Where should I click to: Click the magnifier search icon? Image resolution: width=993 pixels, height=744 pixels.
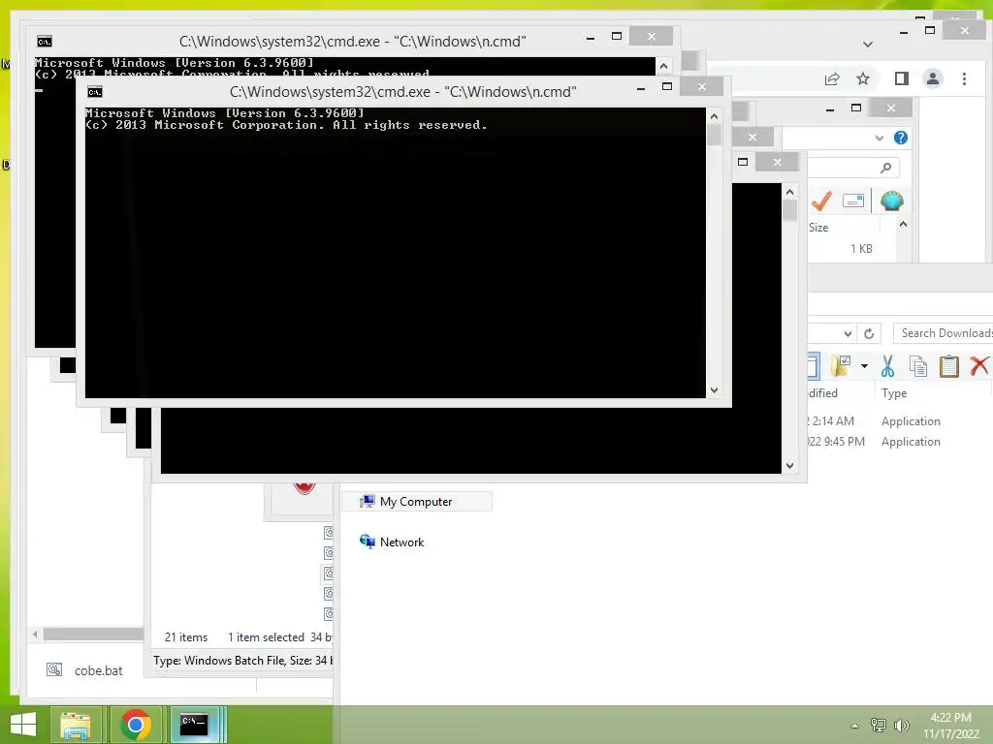coord(885,168)
